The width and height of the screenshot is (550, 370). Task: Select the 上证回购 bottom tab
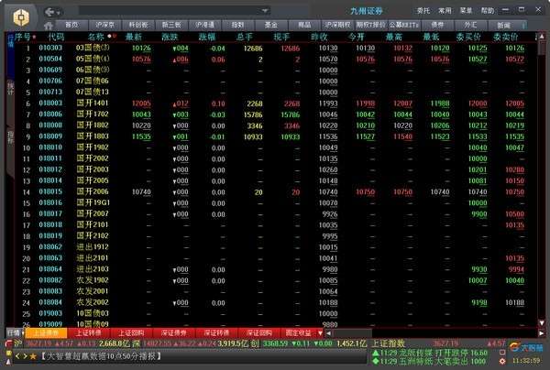131,332
